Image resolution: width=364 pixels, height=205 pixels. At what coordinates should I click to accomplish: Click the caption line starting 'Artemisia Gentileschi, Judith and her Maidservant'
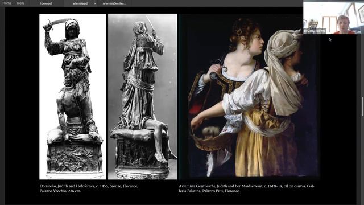(246, 186)
